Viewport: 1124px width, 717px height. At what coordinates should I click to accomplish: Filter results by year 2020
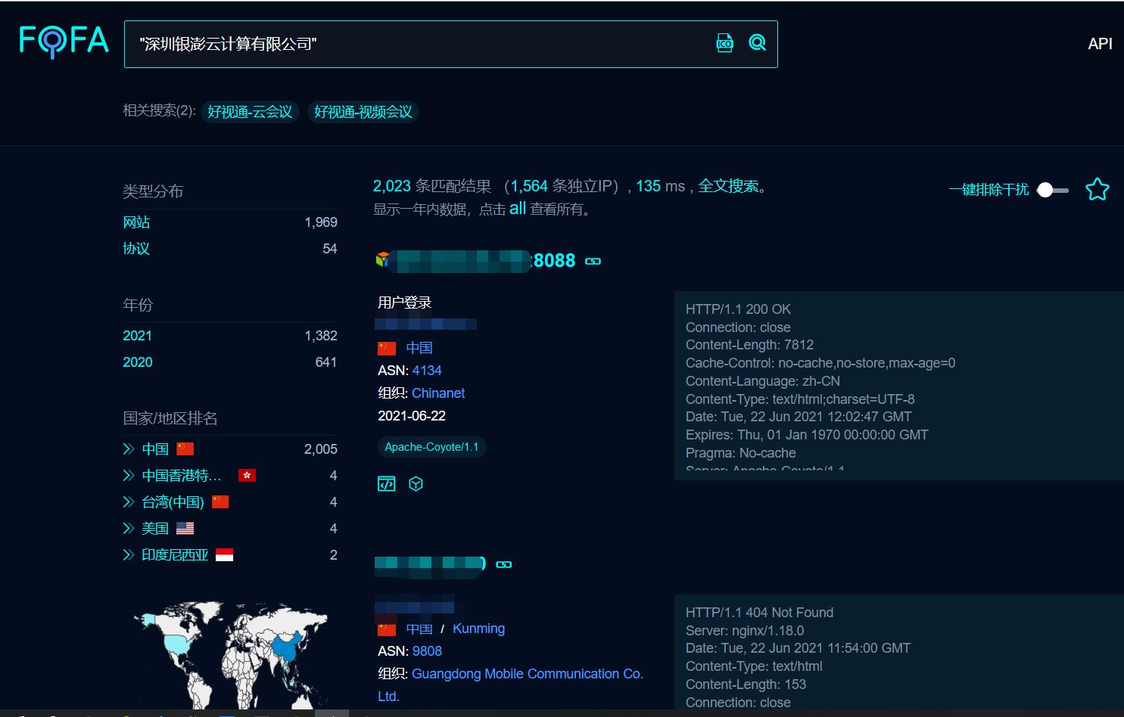pyautogui.click(x=137, y=362)
